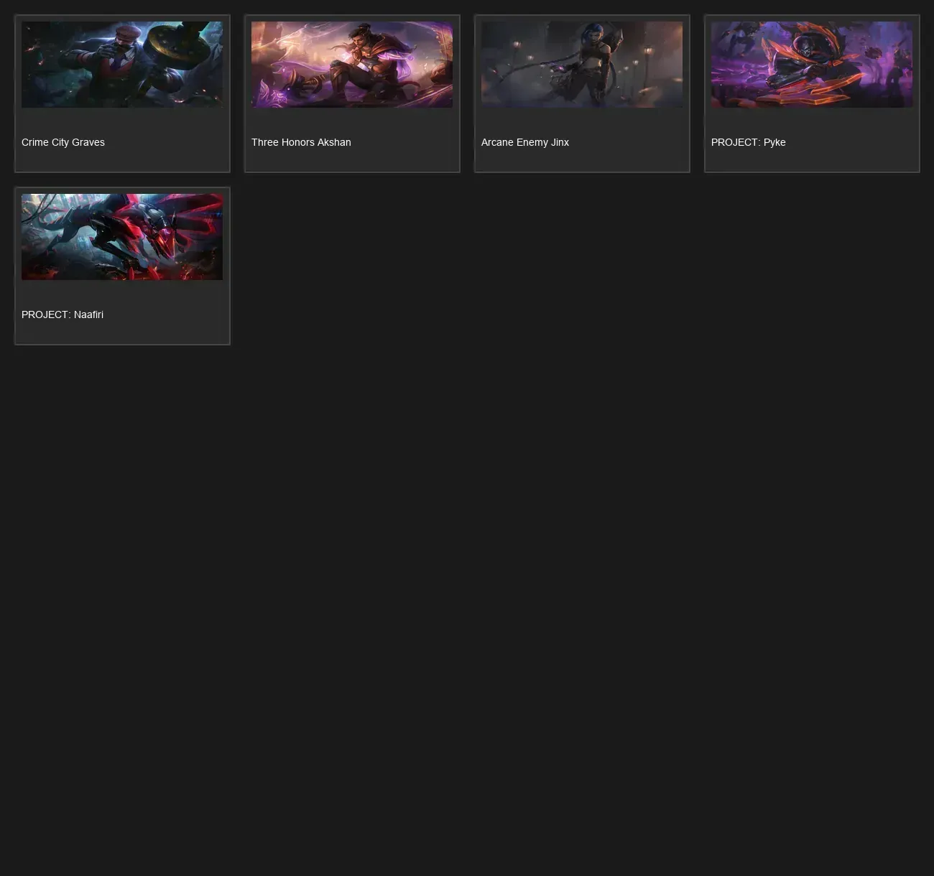Open the Crime City Graves splash art thumbnail
The image size is (934, 876).
tap(122, 65)
